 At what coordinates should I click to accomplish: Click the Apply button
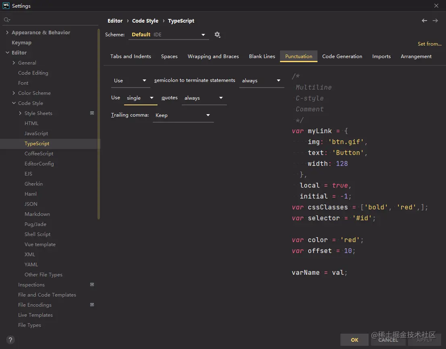tap(424, 340)
